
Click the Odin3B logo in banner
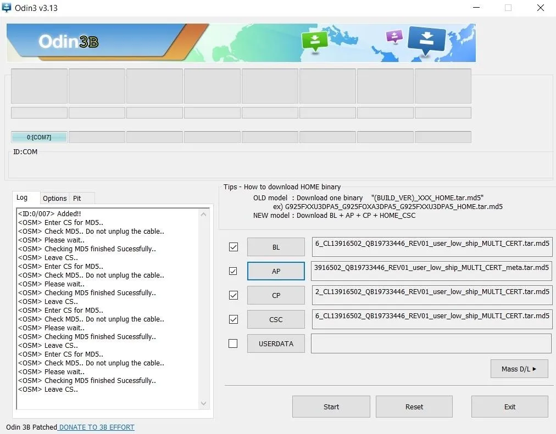(69, 41)
